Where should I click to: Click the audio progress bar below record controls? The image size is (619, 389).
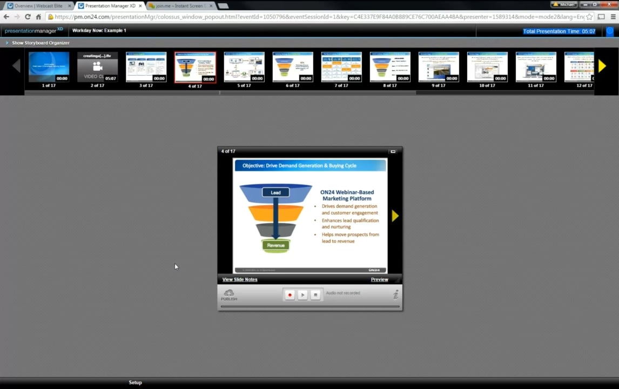tap(310, 306)
